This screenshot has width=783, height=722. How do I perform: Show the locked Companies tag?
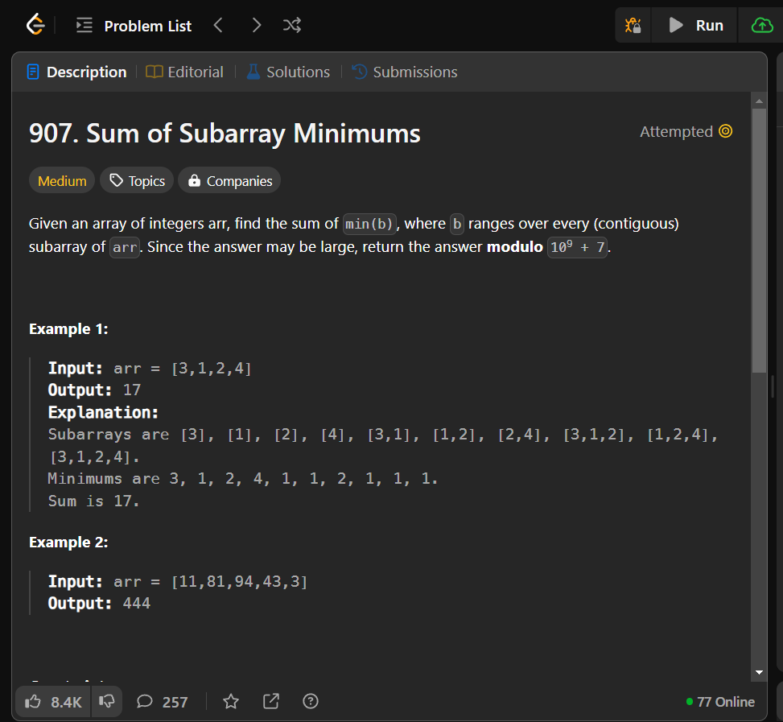(x=229, y=181)
